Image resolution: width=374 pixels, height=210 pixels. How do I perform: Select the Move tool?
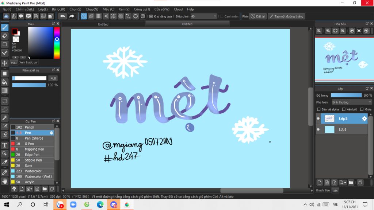click(4, 63)
